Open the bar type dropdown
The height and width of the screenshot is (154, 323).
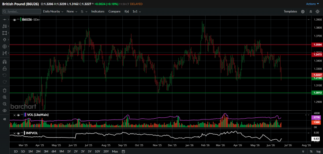click(x=84, y=11)
